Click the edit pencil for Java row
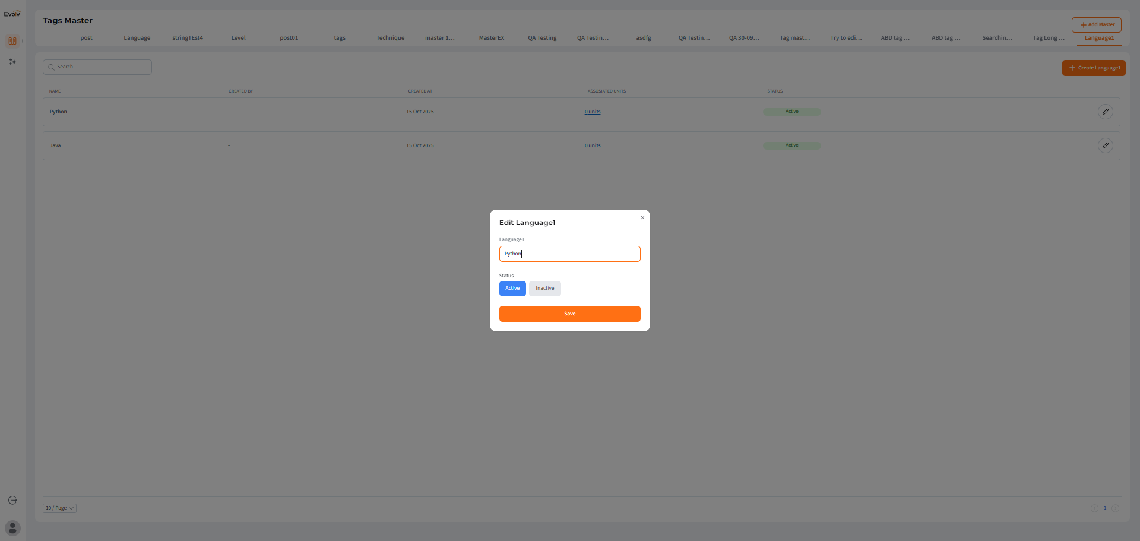This screenshot has height=541, width=1140. point(1105,145)
